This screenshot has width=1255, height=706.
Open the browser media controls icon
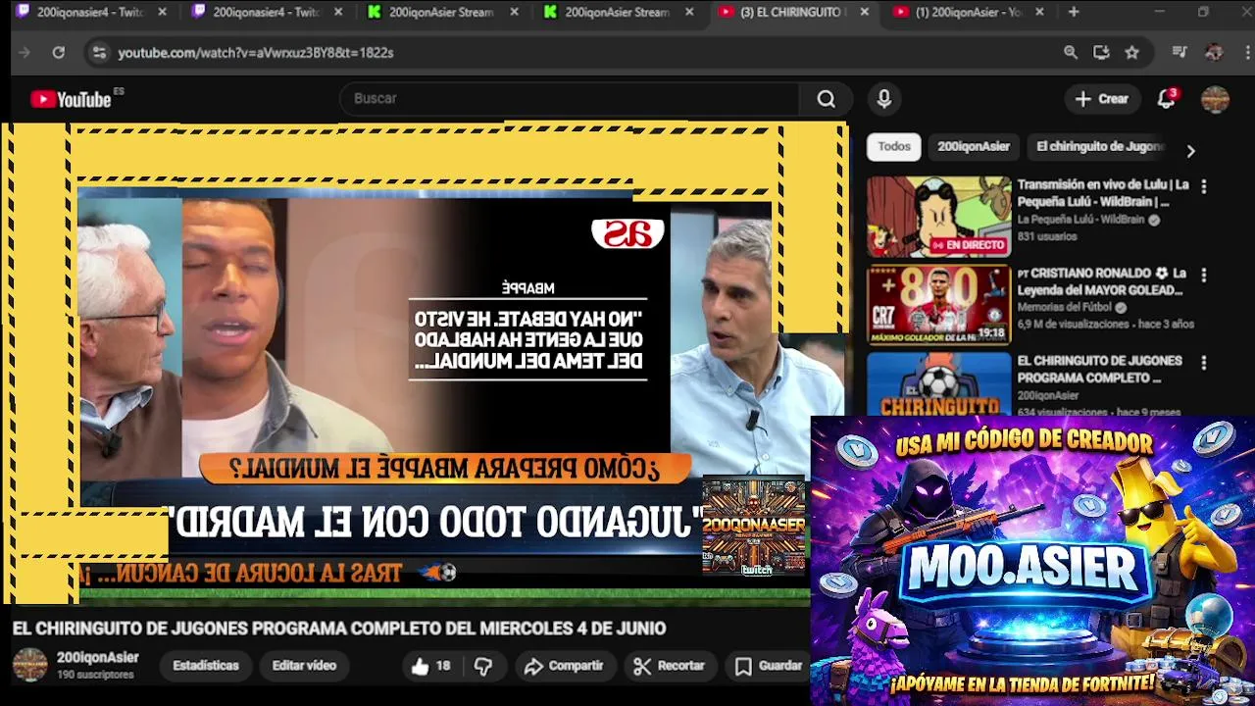coord(1180,53)
